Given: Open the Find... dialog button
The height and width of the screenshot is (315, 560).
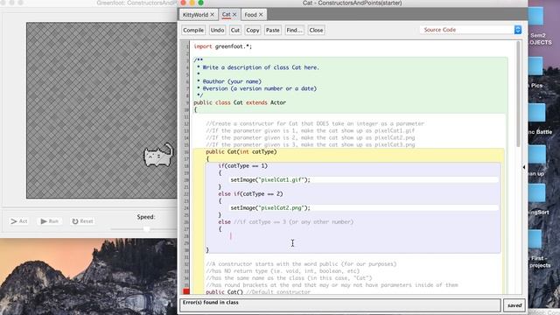Looking at the screenshot, I should [294, 31].
